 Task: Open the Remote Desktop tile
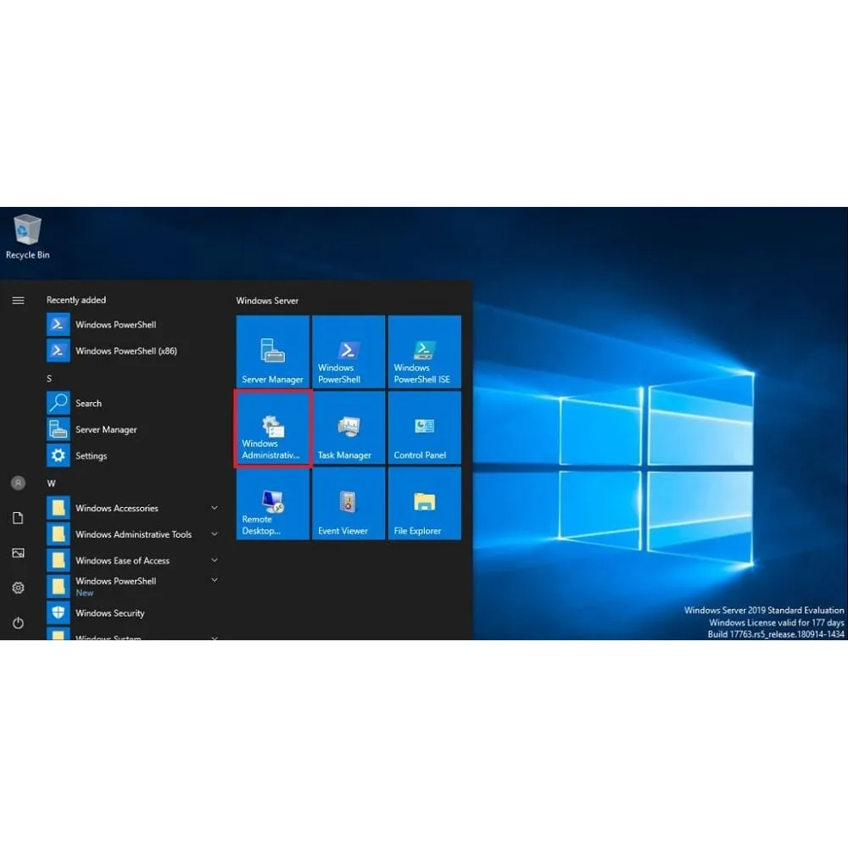click(272, 504)
